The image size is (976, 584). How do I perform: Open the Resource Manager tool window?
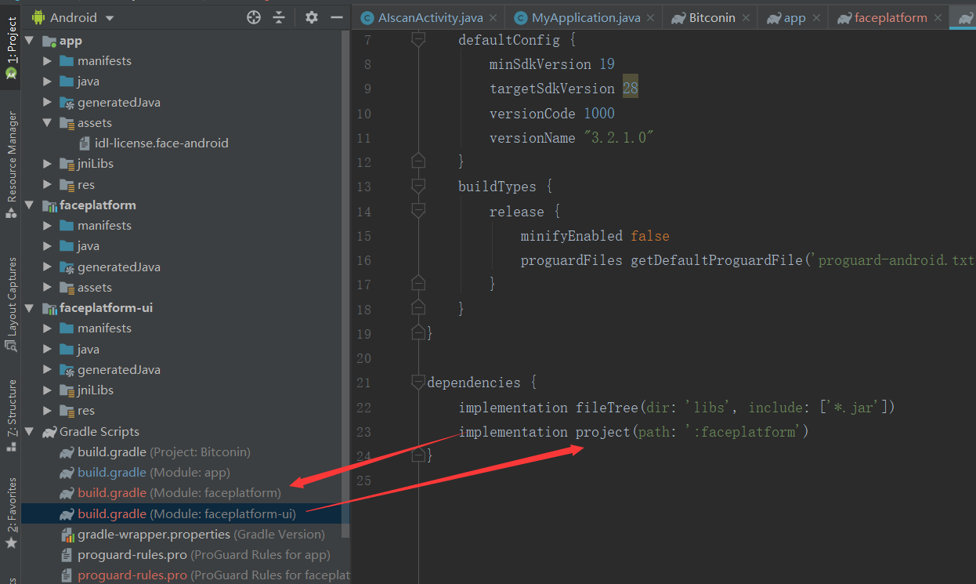tap(11, 165)
